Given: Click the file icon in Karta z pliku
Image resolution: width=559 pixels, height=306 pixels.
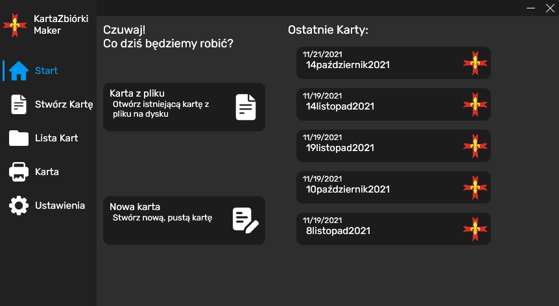Looking at the screenshot, I should (x=246, y=107).
